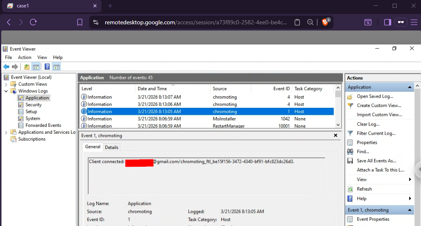Reload the page with browser refresh icon
Screen dimensions: 421x226
coord(33,22)
